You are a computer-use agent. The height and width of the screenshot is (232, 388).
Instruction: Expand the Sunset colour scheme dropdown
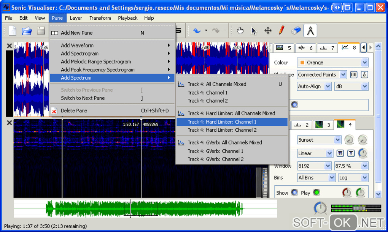click(319, 140)
